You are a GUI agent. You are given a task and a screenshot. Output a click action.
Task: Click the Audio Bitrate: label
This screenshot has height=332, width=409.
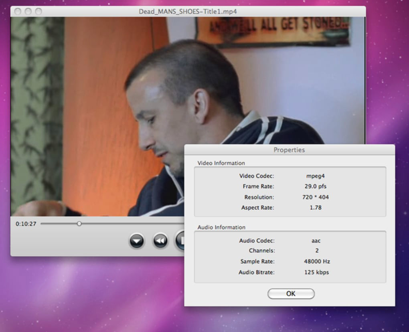(257, 272)
